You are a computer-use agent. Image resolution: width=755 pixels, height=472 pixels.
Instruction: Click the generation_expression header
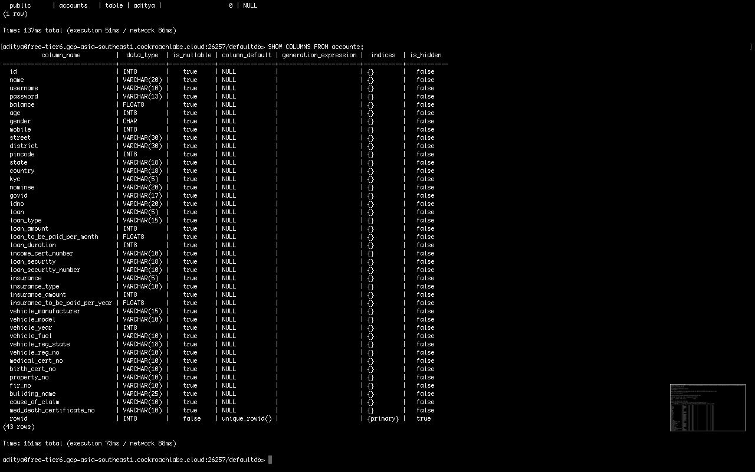pyautogui.click(x=319, y=55)
